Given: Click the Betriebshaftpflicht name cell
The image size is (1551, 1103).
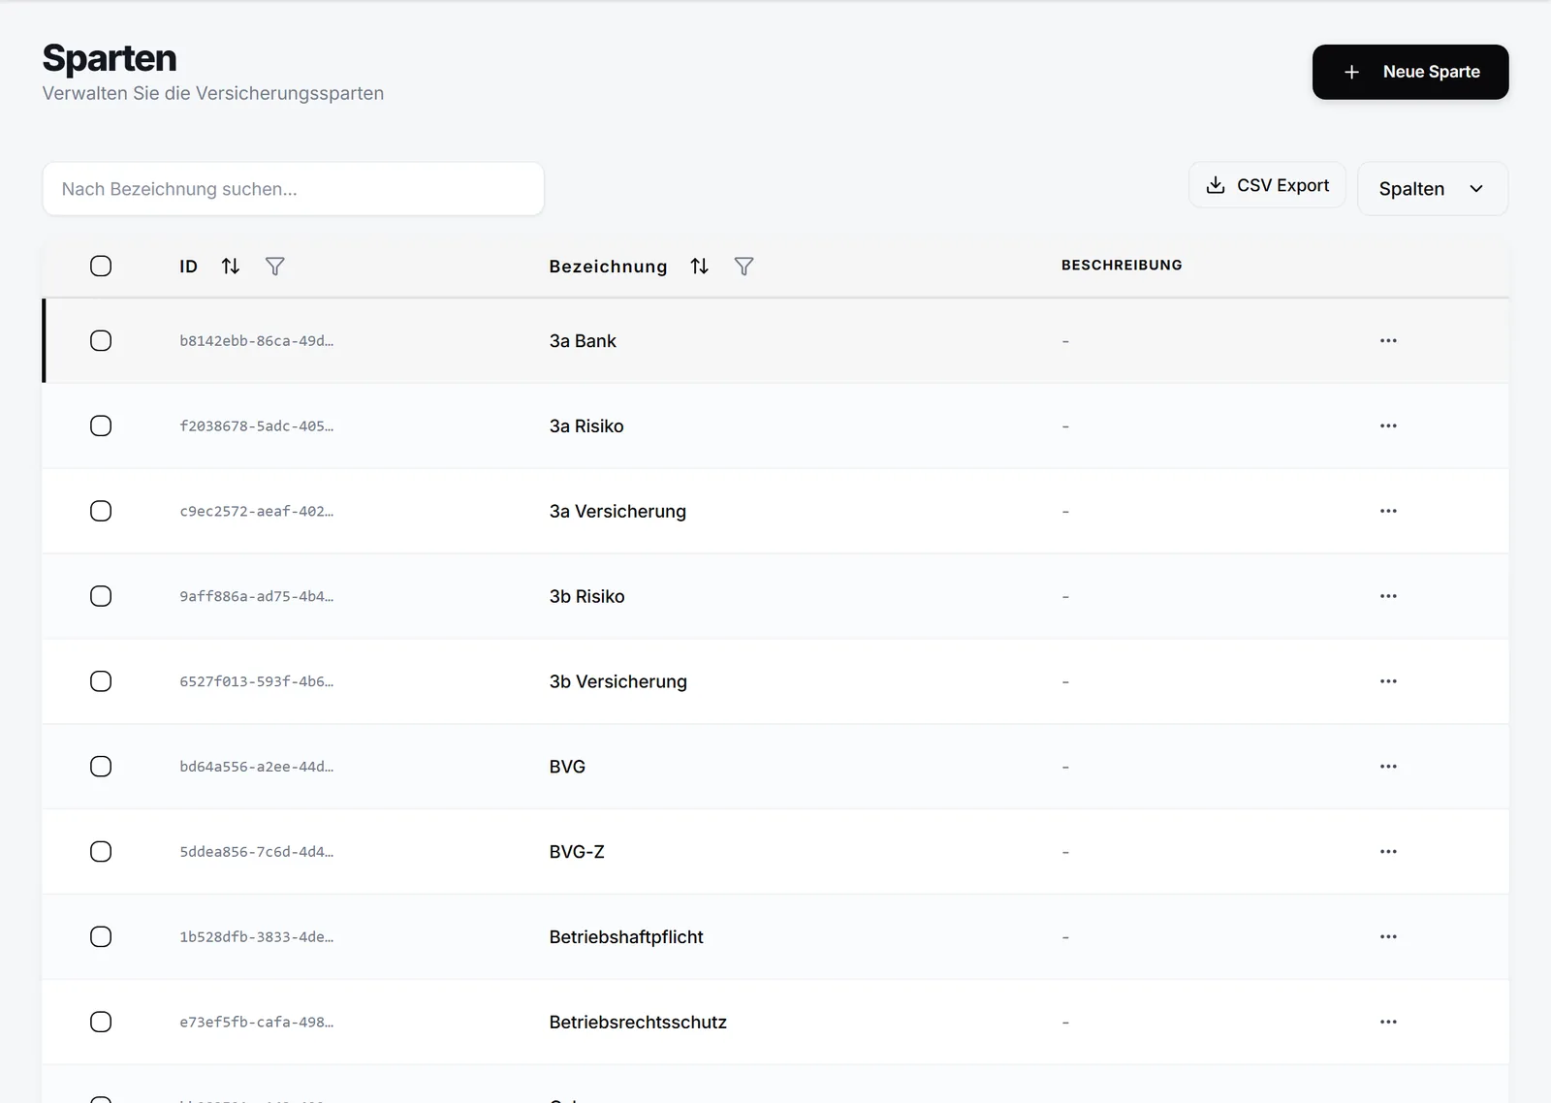Looking at the screenshot, I should [x=626, y=937].
